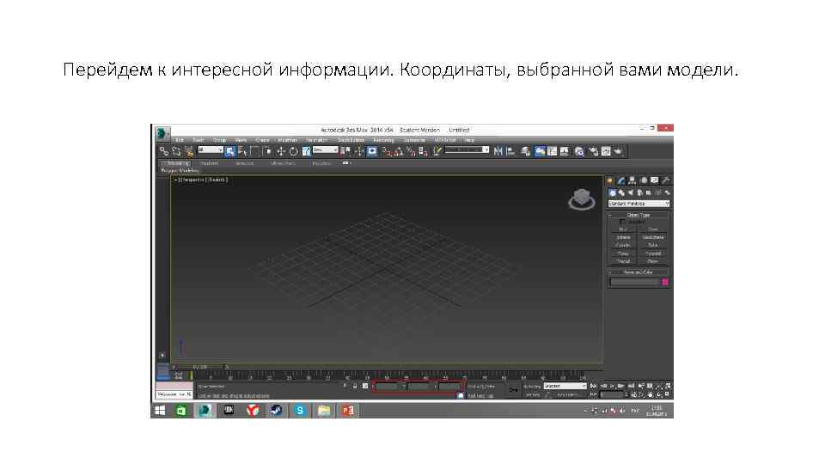Click the time slider handle

(x=200, y=367)
